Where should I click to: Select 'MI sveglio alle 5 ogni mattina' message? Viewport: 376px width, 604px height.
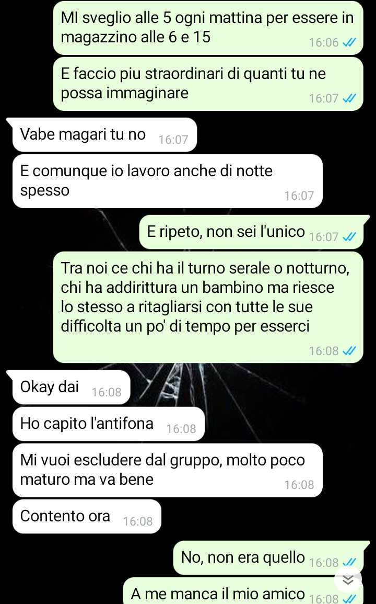(x=208, y=27)
